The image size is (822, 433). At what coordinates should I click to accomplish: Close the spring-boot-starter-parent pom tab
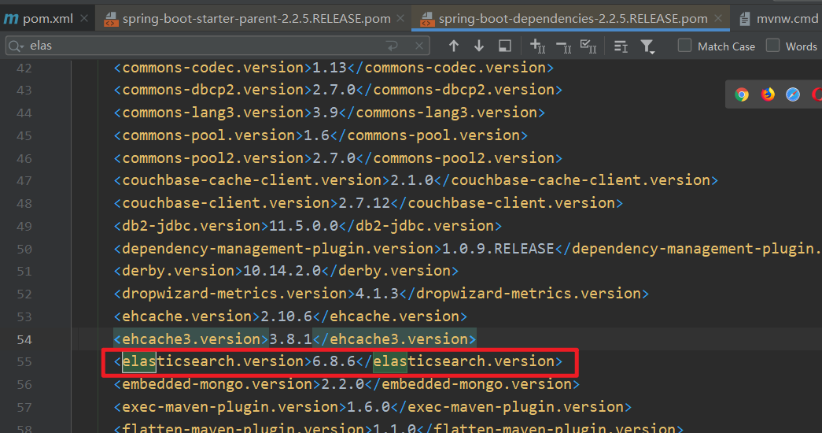pos(400,18)
